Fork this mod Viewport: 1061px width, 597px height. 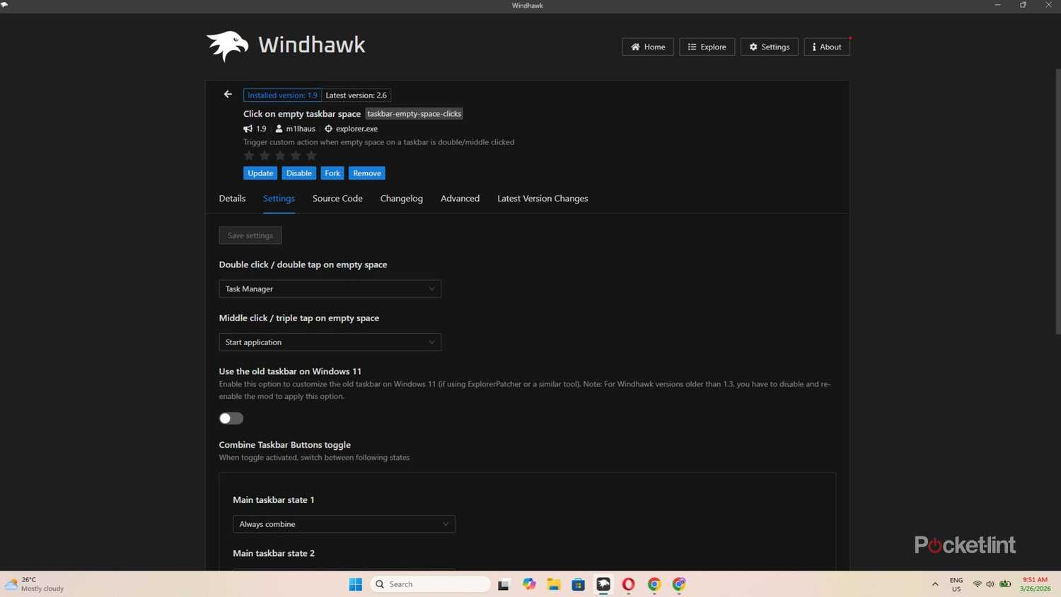pyautogui.click(x=332, y=173)
